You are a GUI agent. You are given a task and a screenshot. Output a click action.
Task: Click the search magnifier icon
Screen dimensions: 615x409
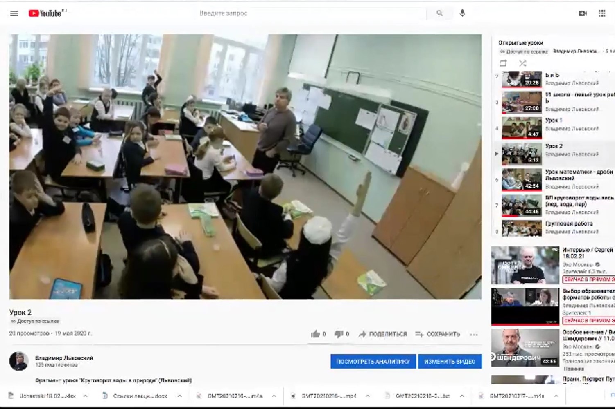tap(439, 13)
